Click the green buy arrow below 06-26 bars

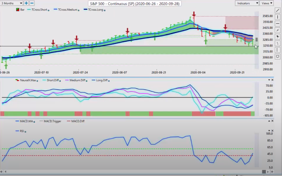coord(6,66)
